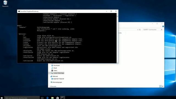Switch Explorer to large icons view
The height and width of the screenshot is (99, 176).
pyautogui.click(x=163, y=86)
